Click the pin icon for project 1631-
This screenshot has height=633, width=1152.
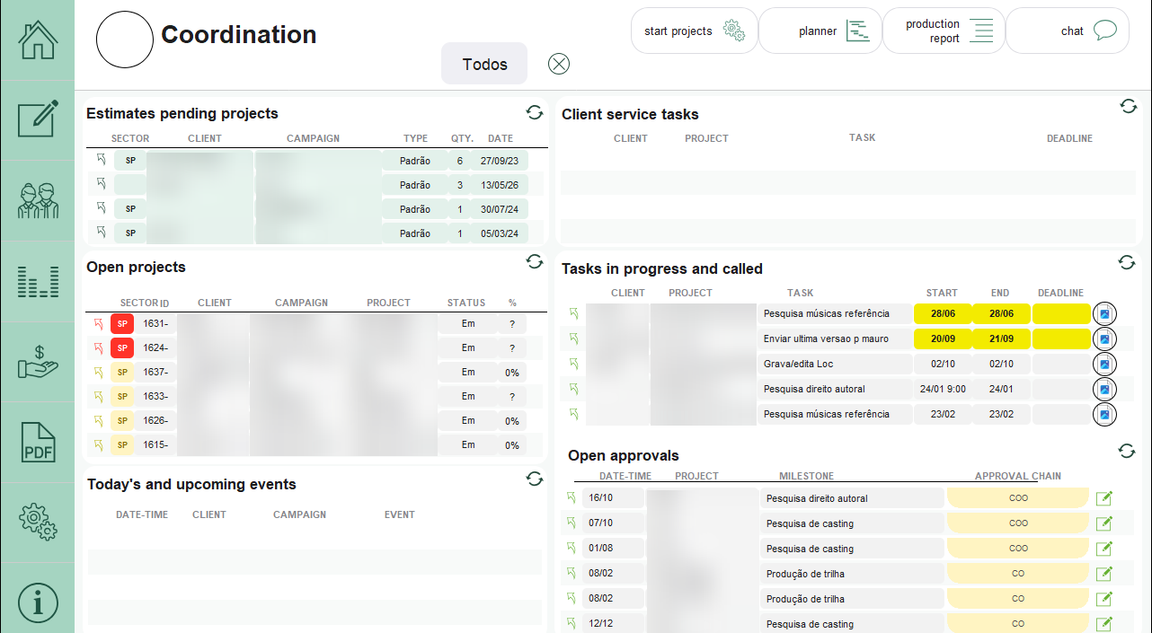(x=99, y=324)
